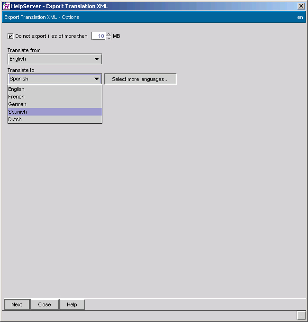
Task: Click the MB size input field showing 10
Action: tap(99, 36)
